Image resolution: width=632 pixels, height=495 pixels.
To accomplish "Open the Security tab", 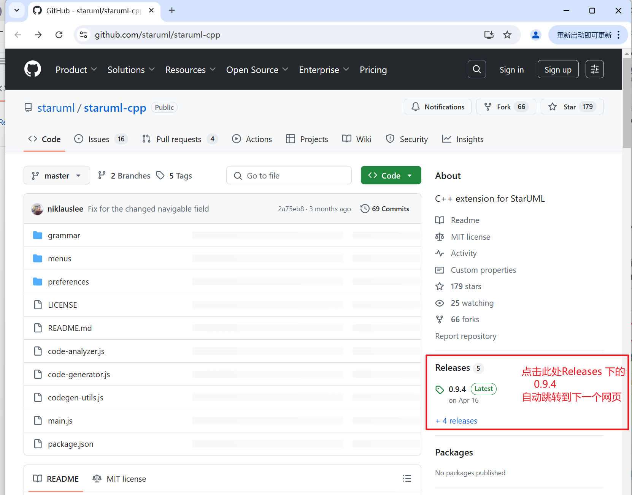I will click(x=407, y=139).
